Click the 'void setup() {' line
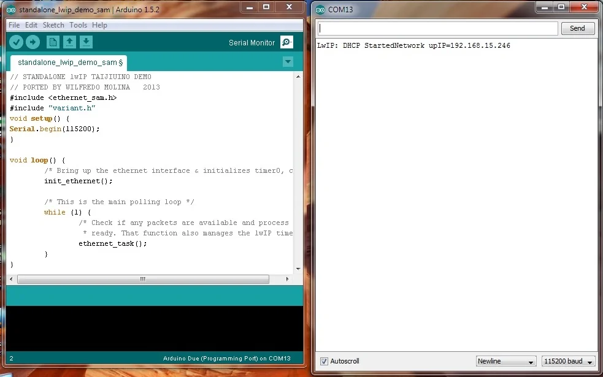The image size is (603, 377). [40, 119]
